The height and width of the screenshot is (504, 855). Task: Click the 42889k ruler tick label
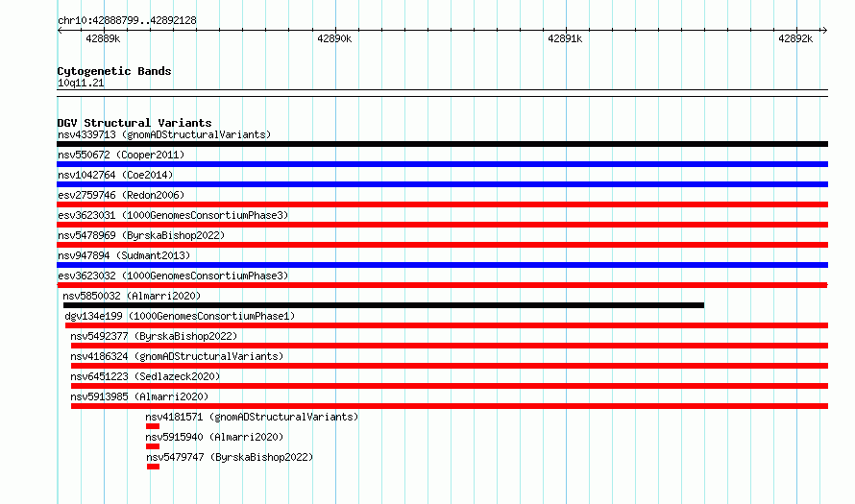click(x=103, y=38)
